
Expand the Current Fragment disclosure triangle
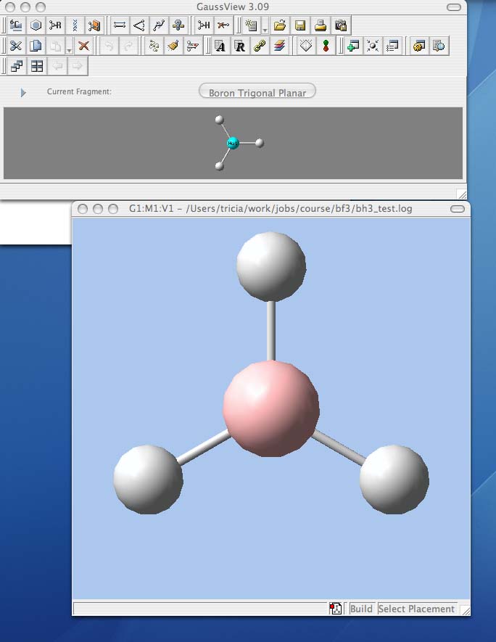click(23, 92)
